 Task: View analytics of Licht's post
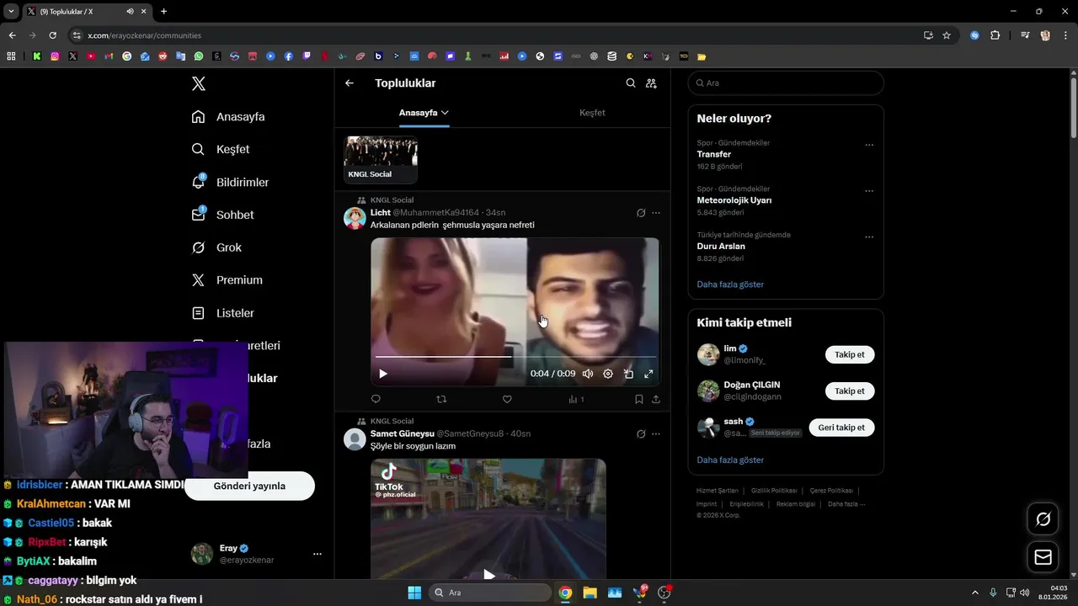pyautogui.click(x=576, y=399)
